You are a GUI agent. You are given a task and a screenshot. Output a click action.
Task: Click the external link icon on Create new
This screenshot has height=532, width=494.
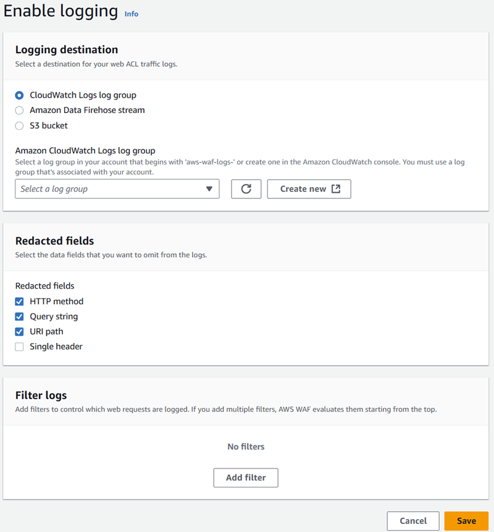[336, 188]
